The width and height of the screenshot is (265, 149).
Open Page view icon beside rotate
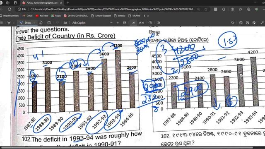pos(158,23)
